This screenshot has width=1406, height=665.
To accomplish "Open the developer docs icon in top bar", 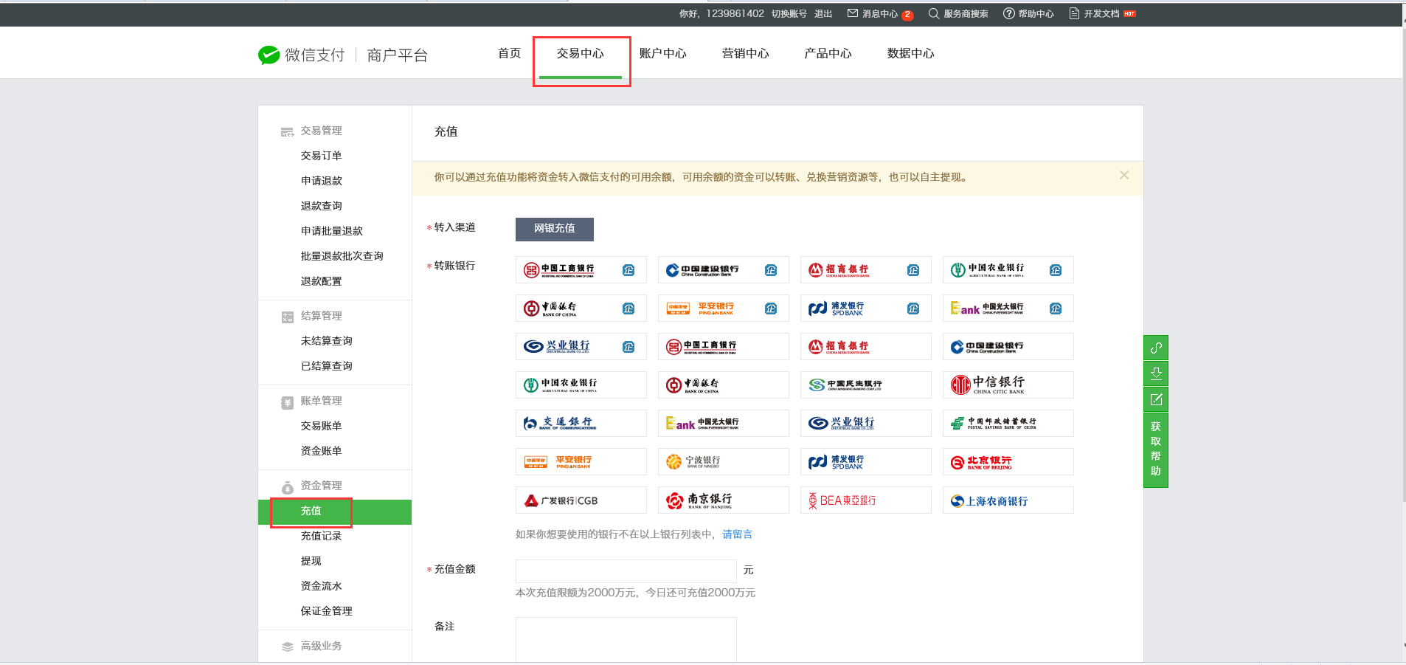I will (x=1074, y=13).
